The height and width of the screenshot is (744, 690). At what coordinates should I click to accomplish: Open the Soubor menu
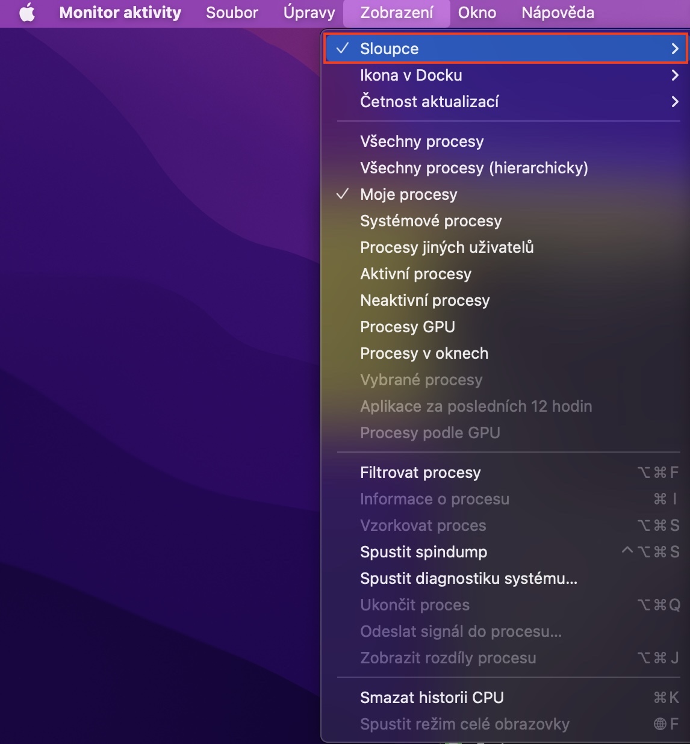232,13
